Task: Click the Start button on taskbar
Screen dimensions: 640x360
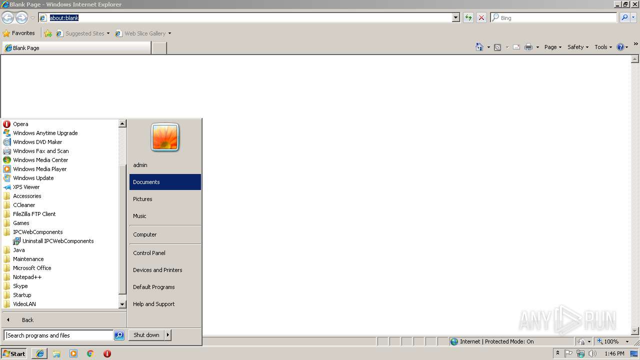Action: pos(14,353)
